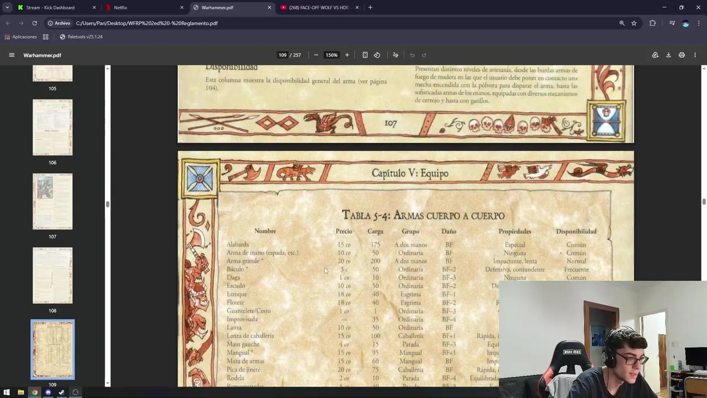The image size is (707, 398).
Task: Go back in browser history
Action: 8,23
